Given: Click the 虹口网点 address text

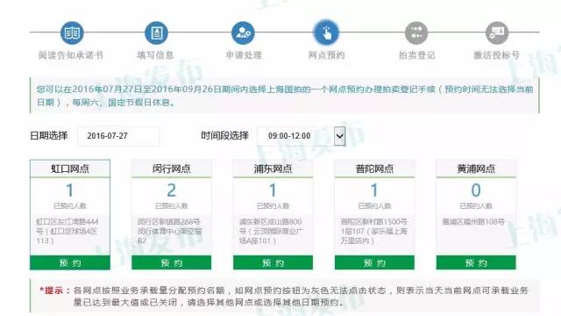Looking at the screenshot, I should click(67, 231).
